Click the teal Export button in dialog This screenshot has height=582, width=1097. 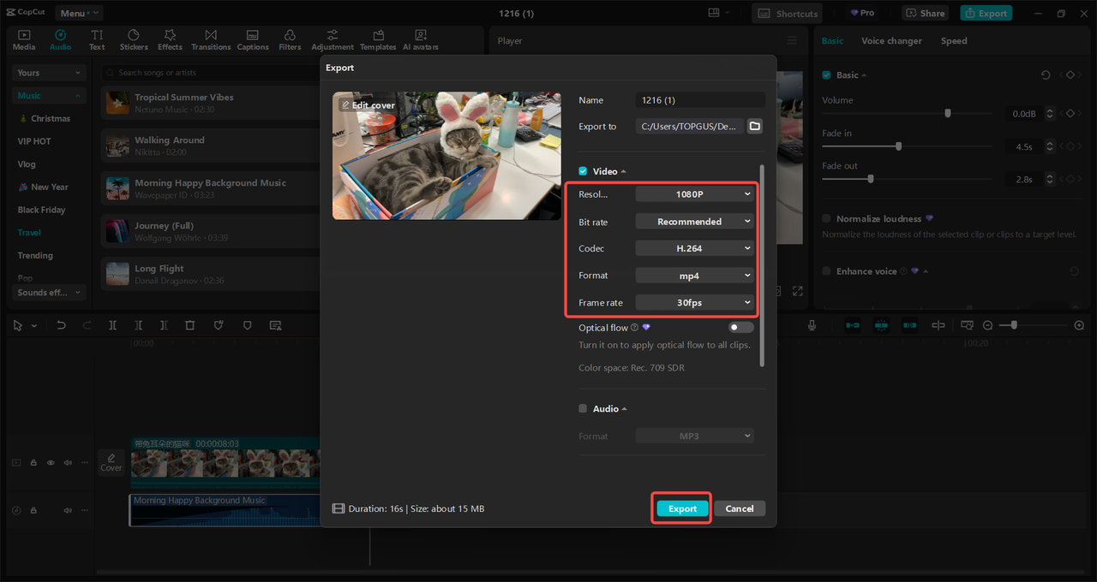click(x=682, y=508)
